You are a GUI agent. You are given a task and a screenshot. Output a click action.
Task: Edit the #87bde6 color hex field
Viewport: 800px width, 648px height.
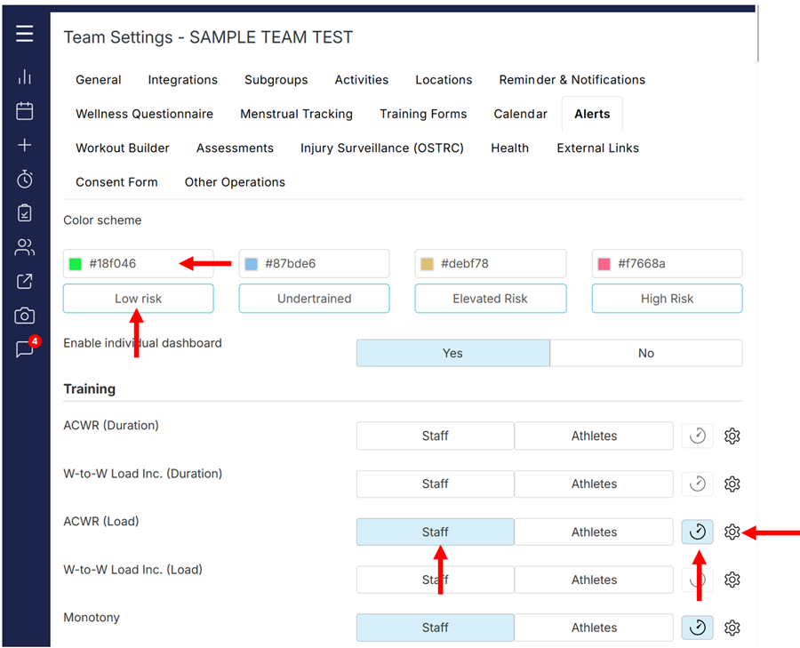(315, 264)
